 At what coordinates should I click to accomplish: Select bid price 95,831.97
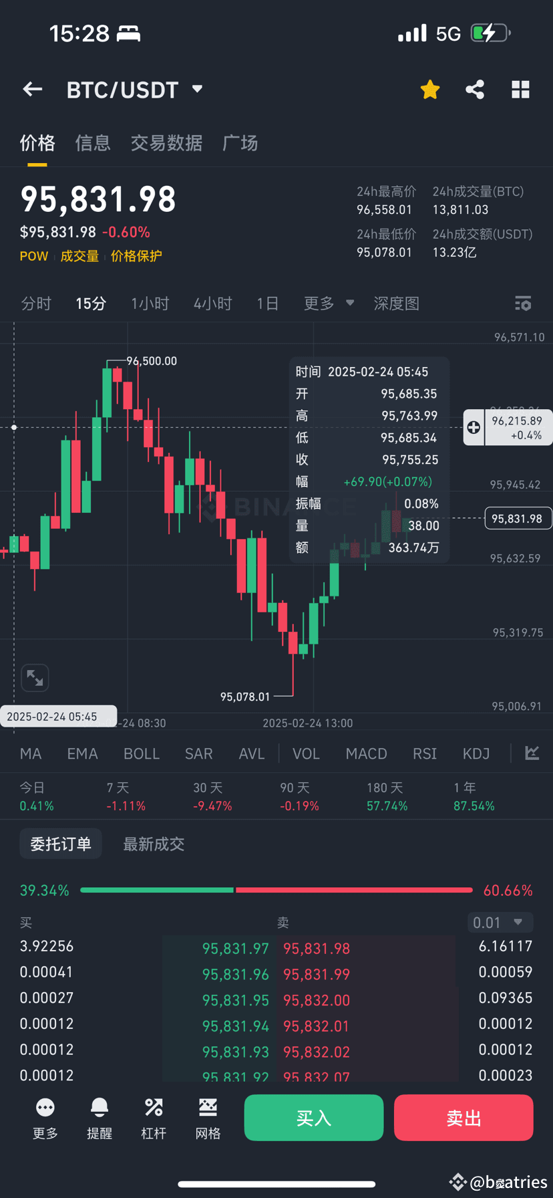click(235, 949)
